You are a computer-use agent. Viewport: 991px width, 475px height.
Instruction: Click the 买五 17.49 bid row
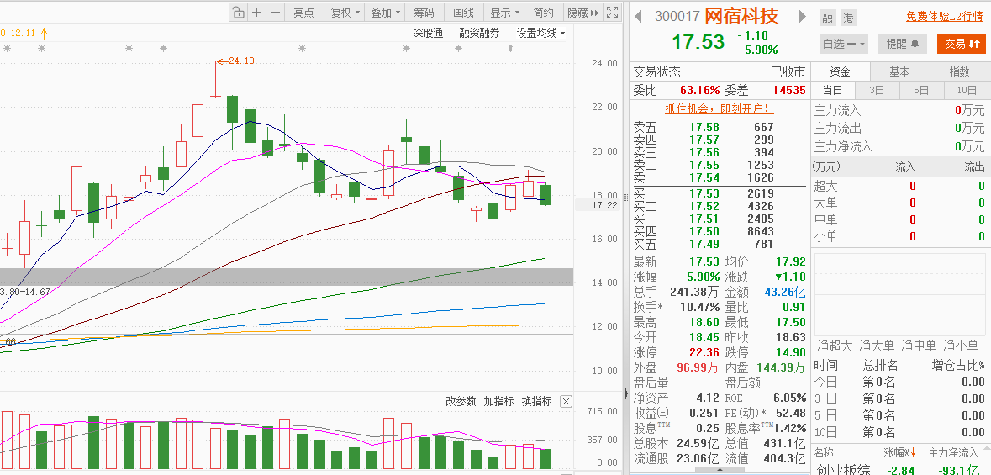click(x=720, y=244)
